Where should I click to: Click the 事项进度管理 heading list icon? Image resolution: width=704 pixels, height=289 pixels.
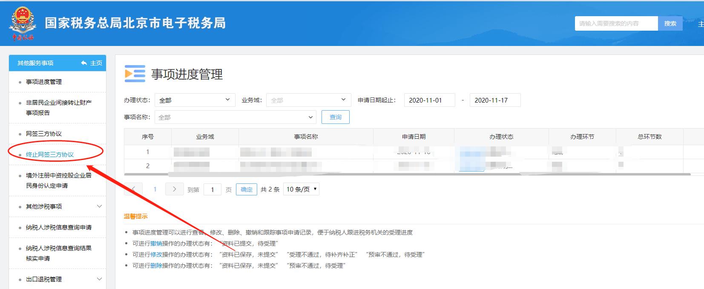coord(135,74)
